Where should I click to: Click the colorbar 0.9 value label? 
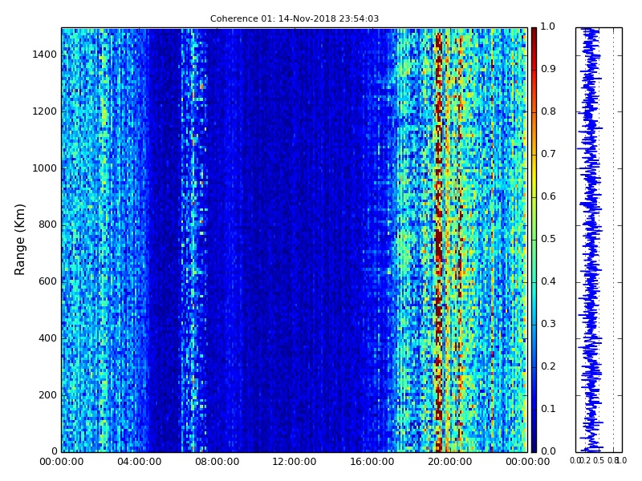(x=548, y=69)
